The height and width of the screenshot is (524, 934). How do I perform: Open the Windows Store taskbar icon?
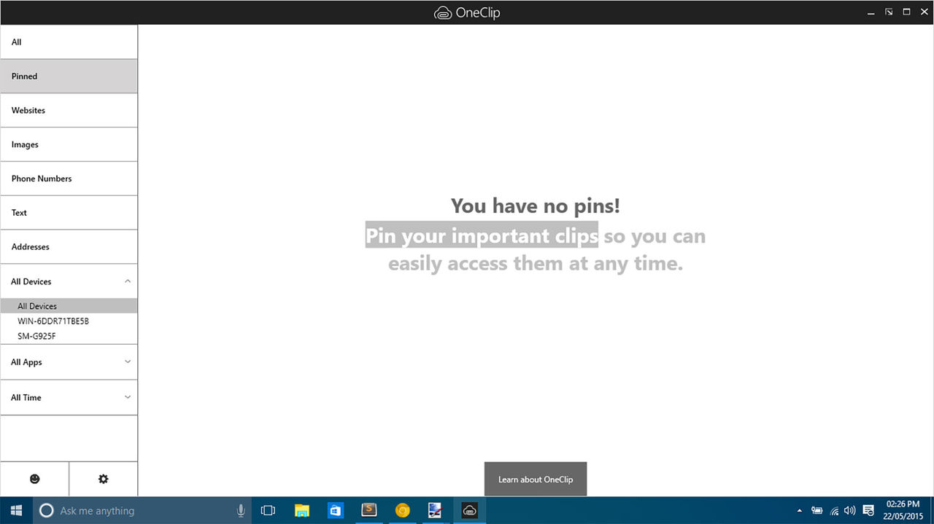[x=336, y=511]
